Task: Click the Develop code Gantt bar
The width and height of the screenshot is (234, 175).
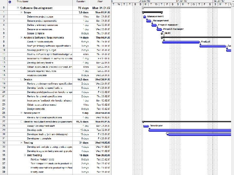Action: (x=190, y=130)
